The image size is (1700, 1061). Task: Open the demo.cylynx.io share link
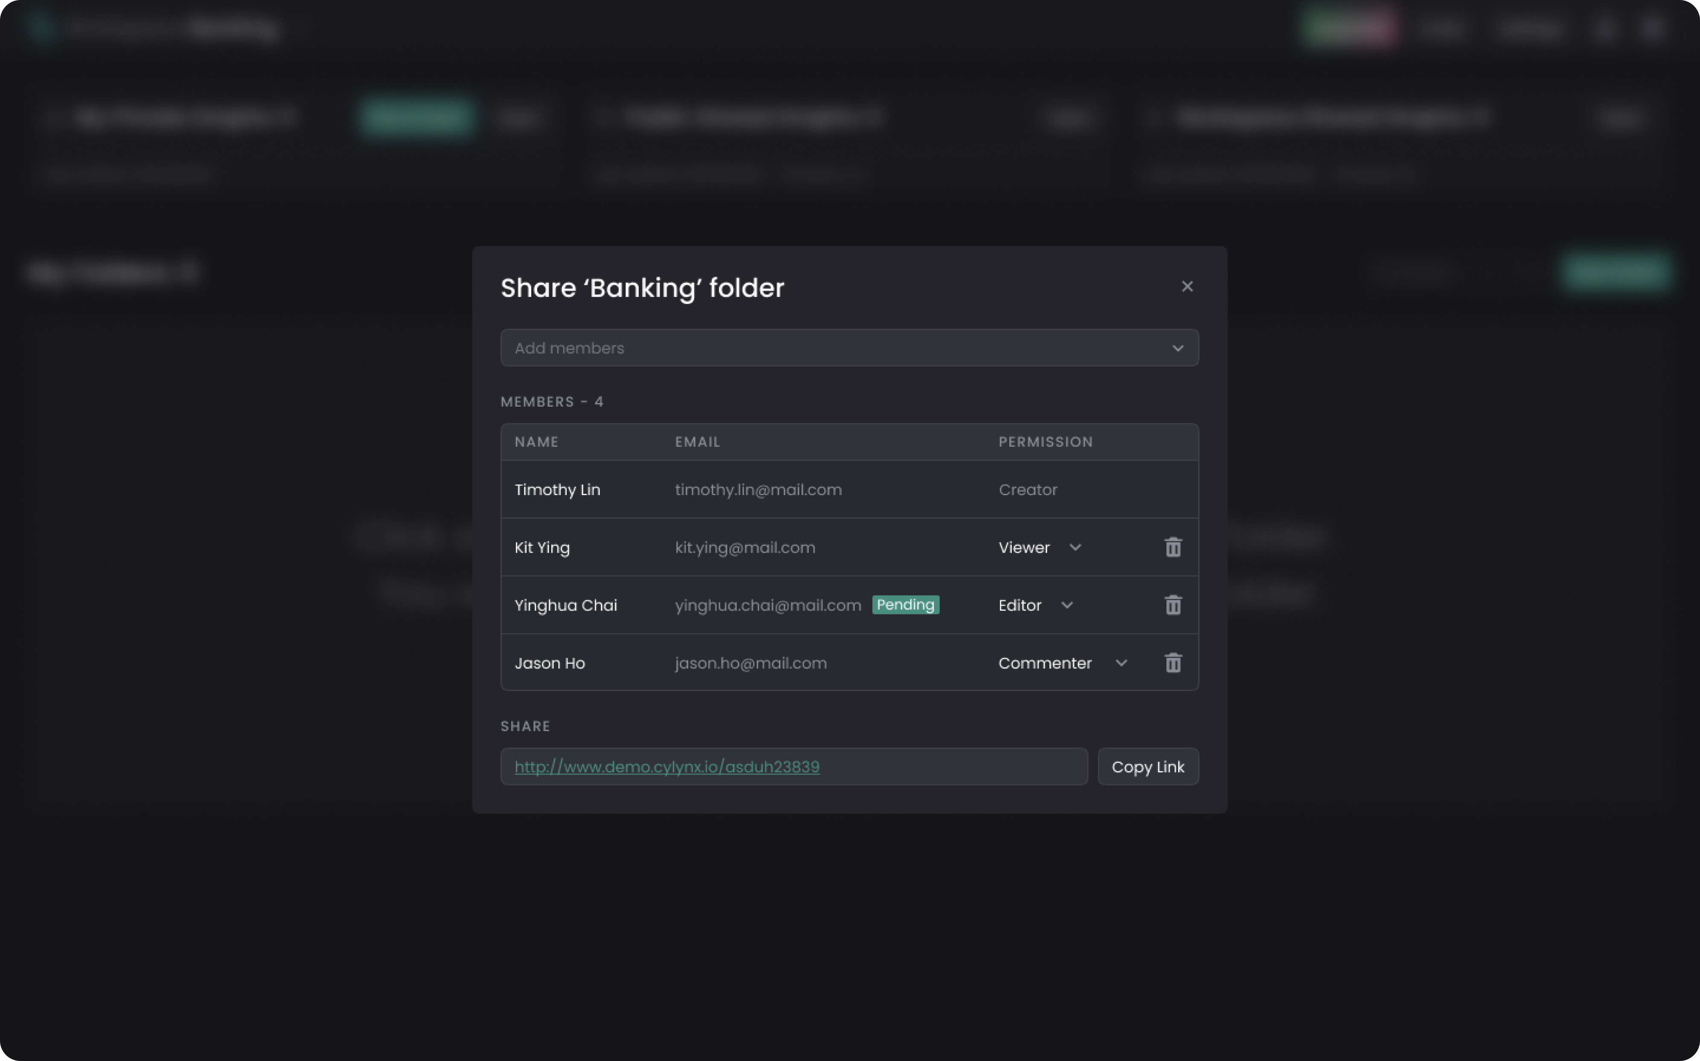667,767
